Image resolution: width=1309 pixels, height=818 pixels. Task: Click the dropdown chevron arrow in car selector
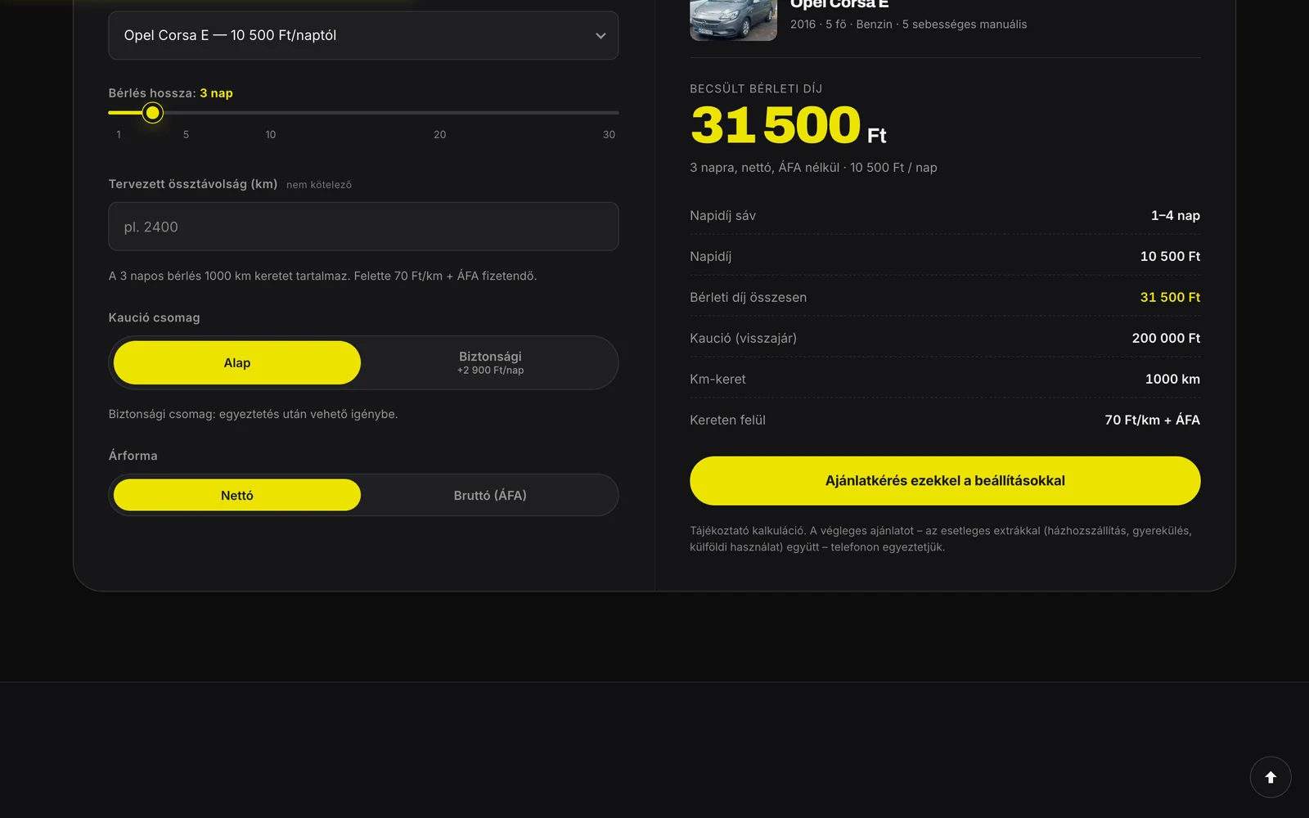pos(601,36)
